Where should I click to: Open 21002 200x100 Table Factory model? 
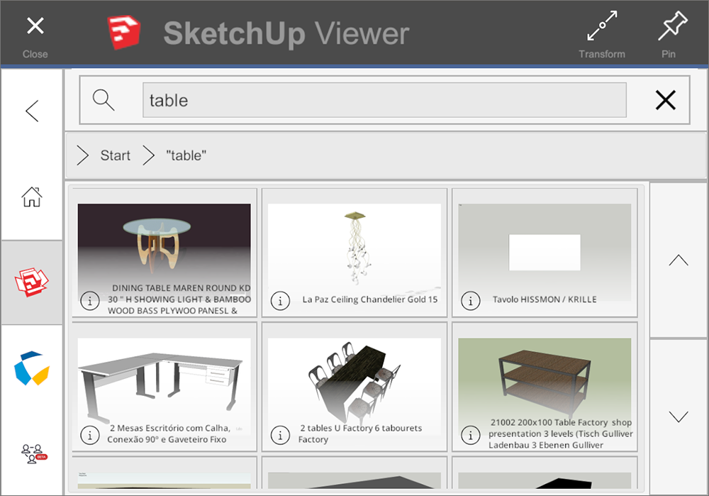(x=545, y=387)
